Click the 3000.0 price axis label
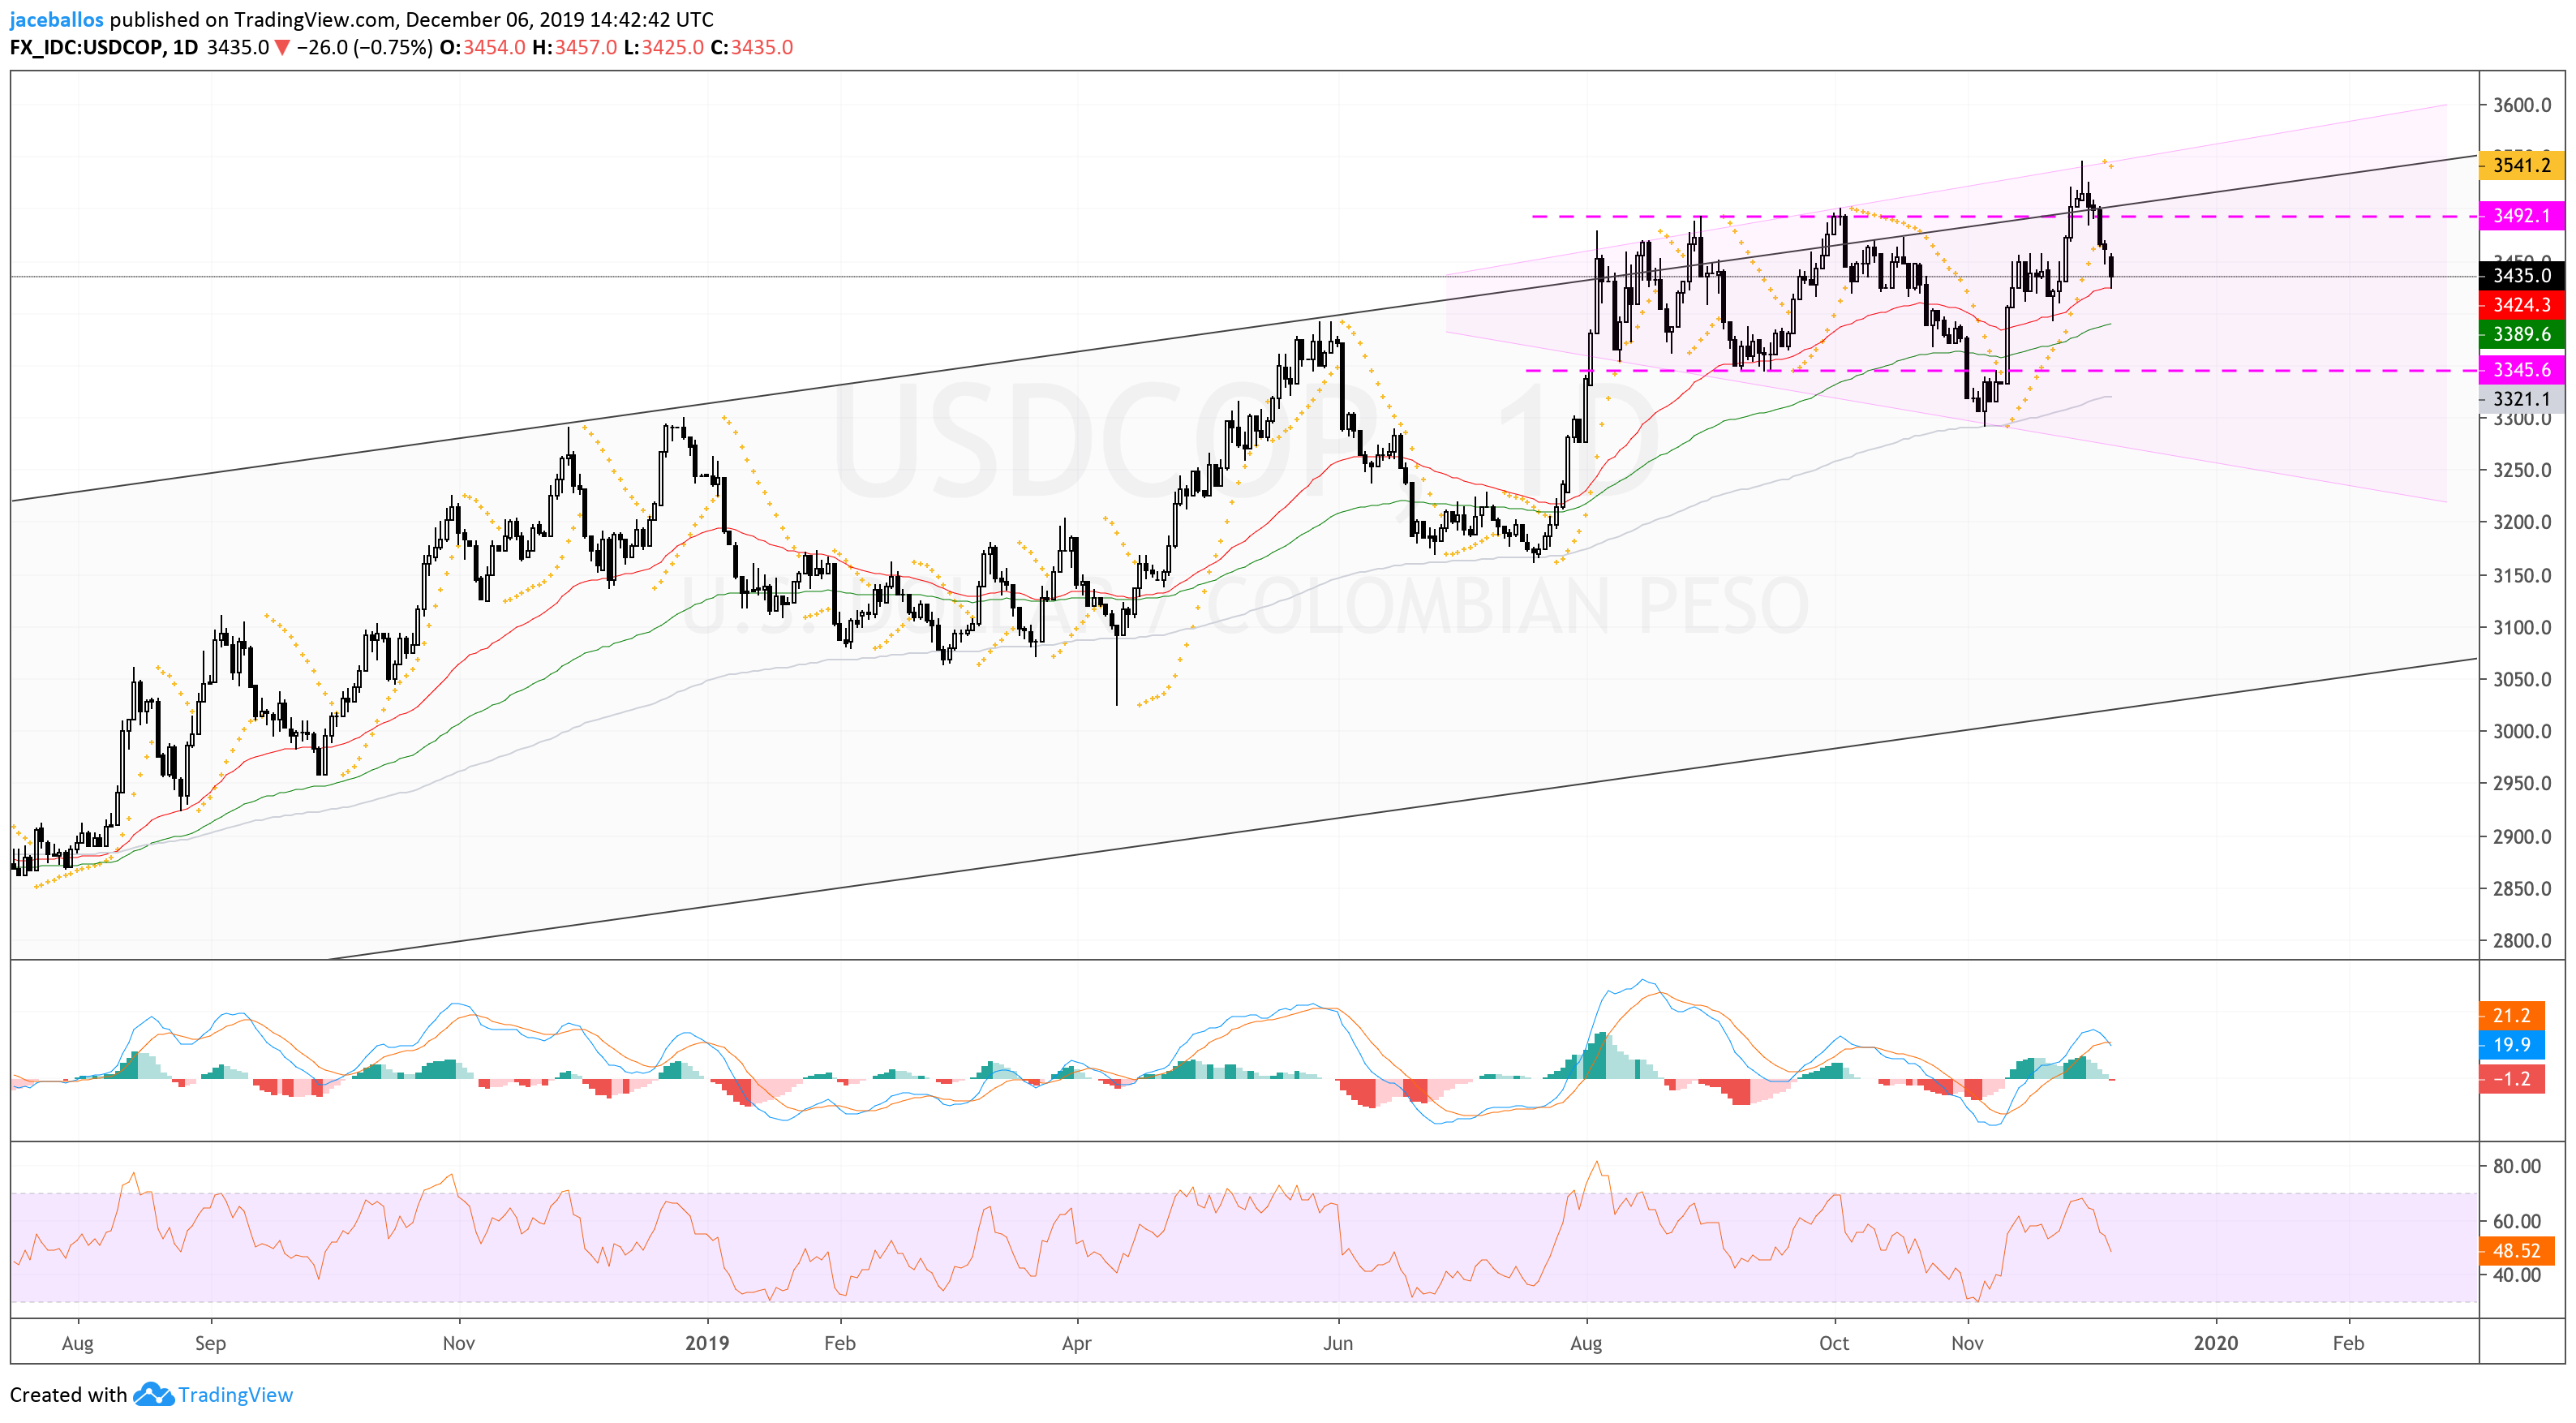 pos(2522,731)
